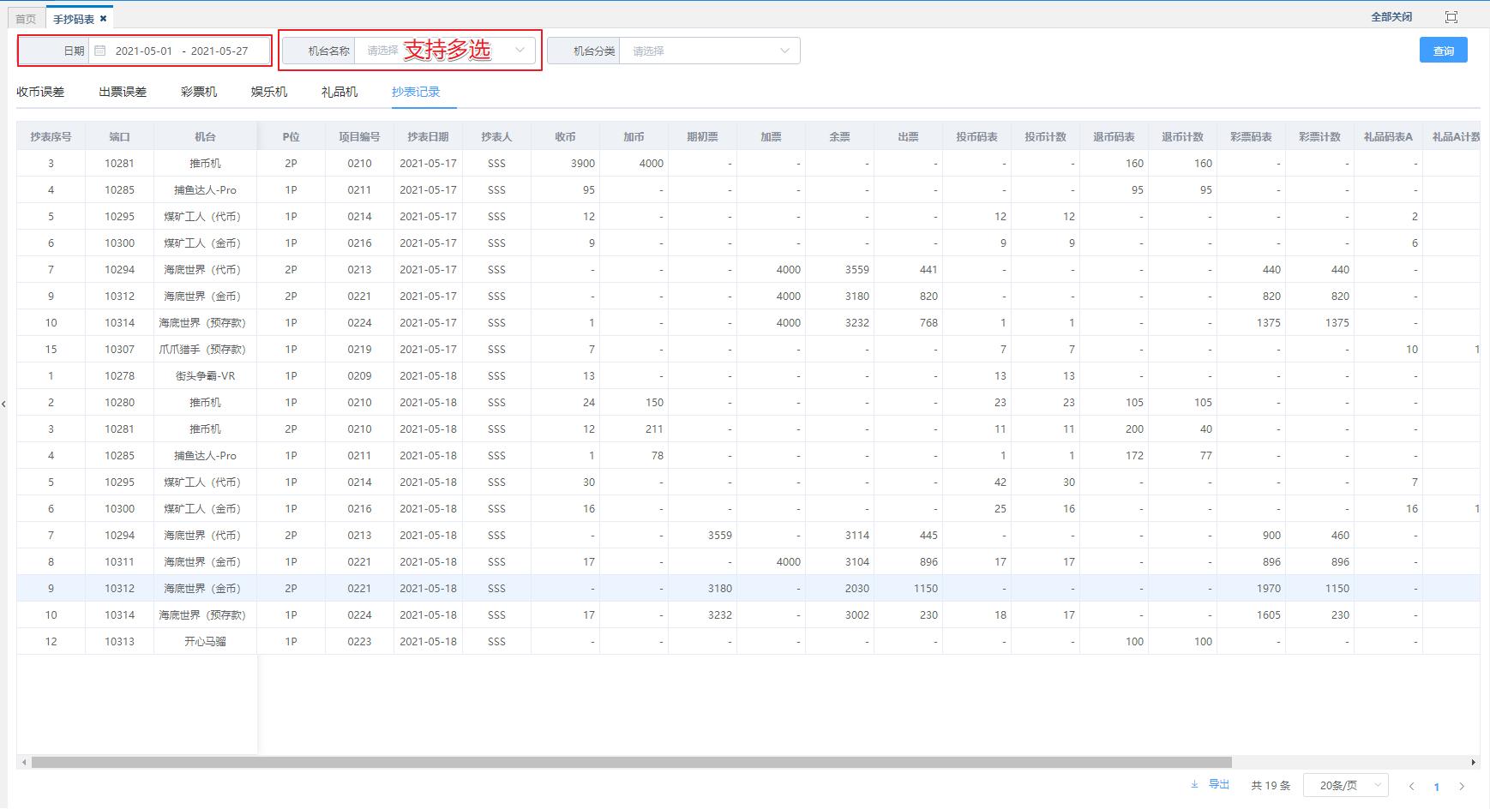Click the start date 2021-05-01 field
Image resolution: width=1490 pixels, height=809 pixels.
click(x=144, y=51)
